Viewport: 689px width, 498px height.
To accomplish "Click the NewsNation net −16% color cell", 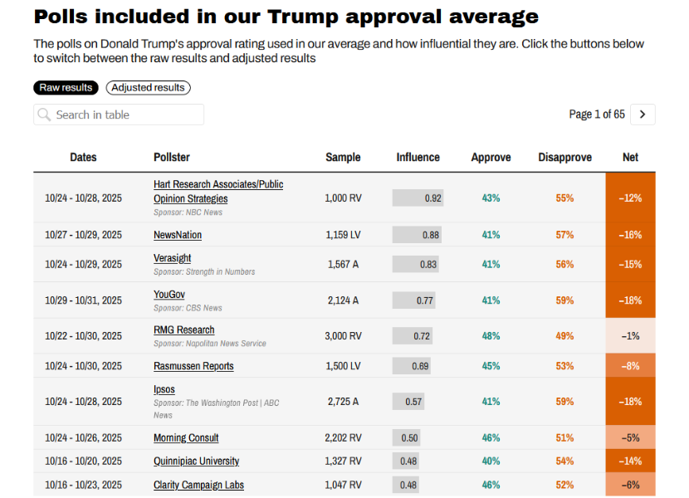I will pos(630,235).
